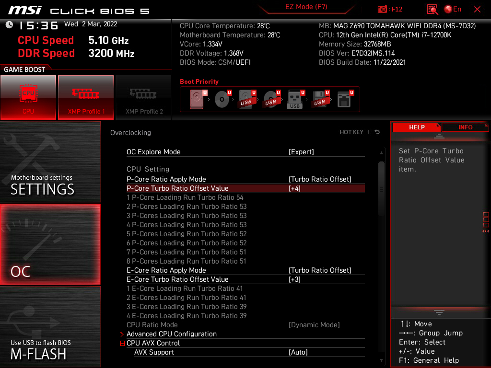Select the USB floppy boot device icon
The image size is (491, 368).
320,99
